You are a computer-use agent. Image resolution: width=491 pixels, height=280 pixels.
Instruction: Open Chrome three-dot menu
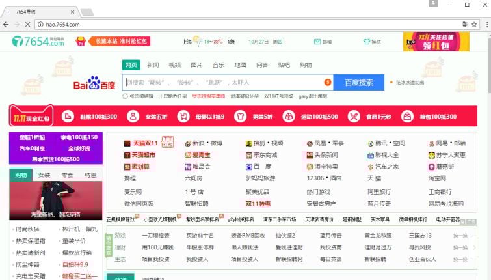pyautogui.click(x=486, y=25)
